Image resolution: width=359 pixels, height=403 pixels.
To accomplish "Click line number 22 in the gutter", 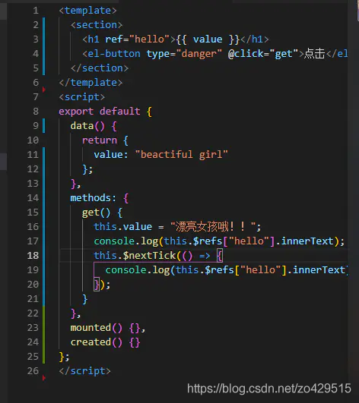I will pyautogui.click(x=33, y=313).
